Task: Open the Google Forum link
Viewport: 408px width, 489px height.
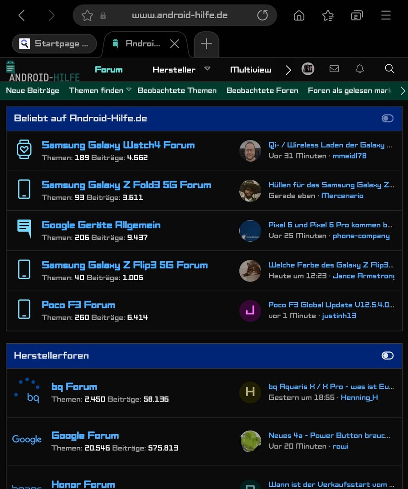Action: click(x=85, y=436)
